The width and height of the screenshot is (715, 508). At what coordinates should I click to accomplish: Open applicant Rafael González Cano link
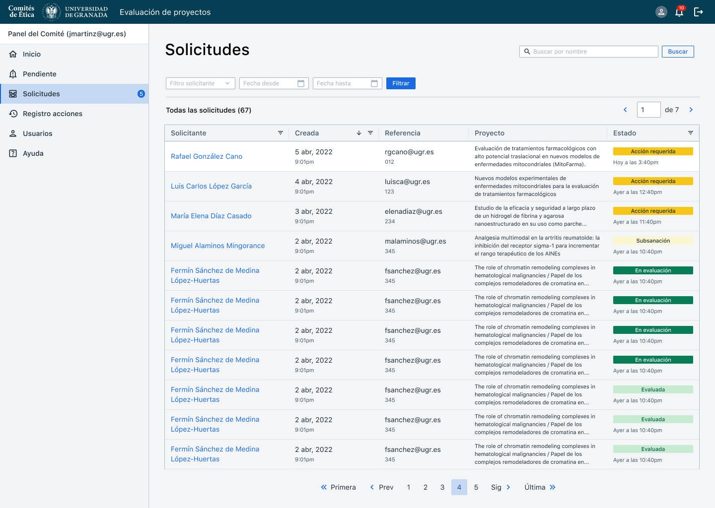click(207, 156)
